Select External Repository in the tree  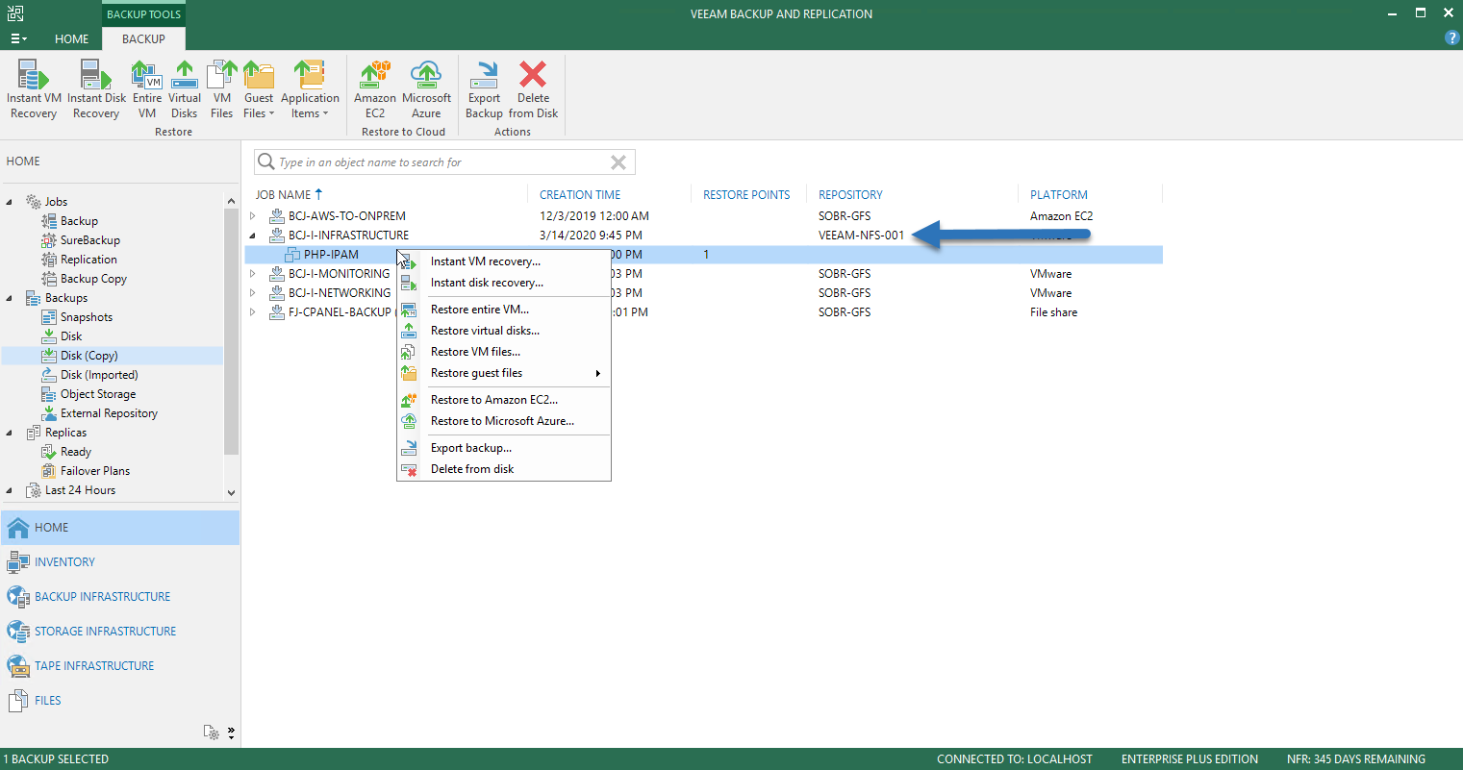(x=109, y=413)
